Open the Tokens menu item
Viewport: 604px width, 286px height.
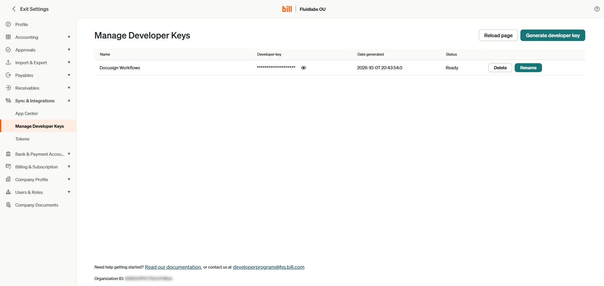coord(38,139)
